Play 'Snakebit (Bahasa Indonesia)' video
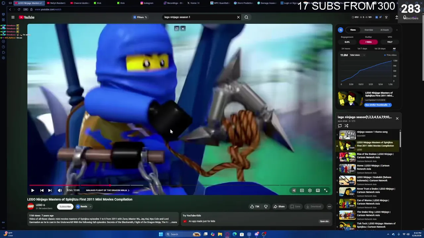 (x=368, y=180)
